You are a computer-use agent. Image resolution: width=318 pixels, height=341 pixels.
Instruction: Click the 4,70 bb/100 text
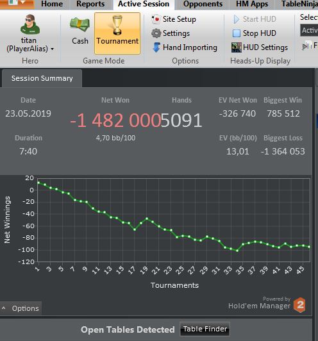(115, 138)
